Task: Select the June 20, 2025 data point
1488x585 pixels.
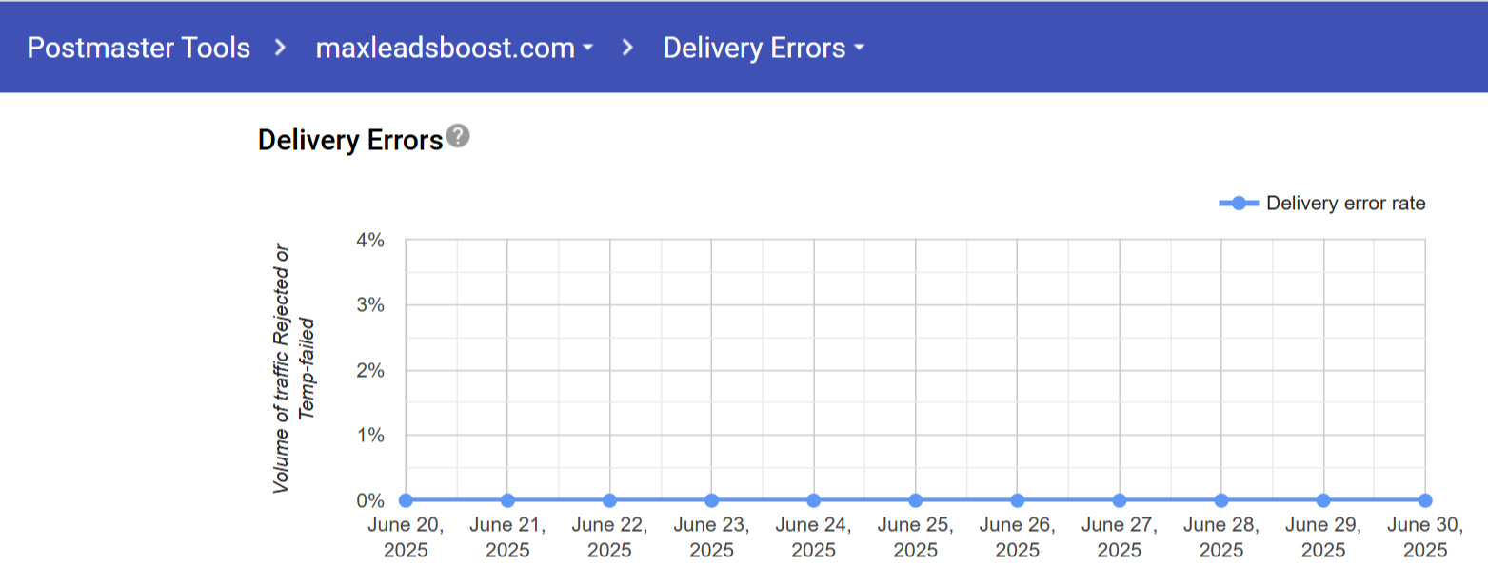Action: (x=406, y=500)
